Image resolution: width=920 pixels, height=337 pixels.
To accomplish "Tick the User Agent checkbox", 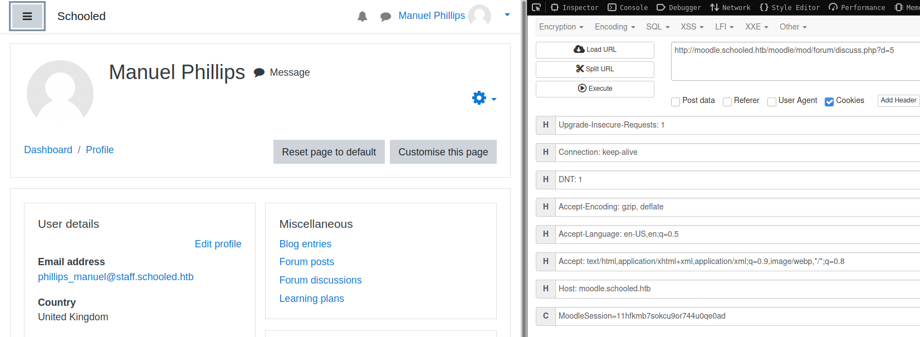I will coord(771,101).
